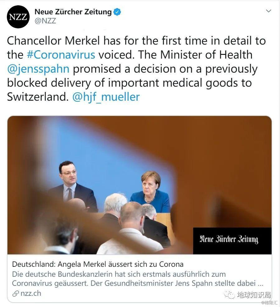Visit the @jensspahn mention

(x=38, y=69)
